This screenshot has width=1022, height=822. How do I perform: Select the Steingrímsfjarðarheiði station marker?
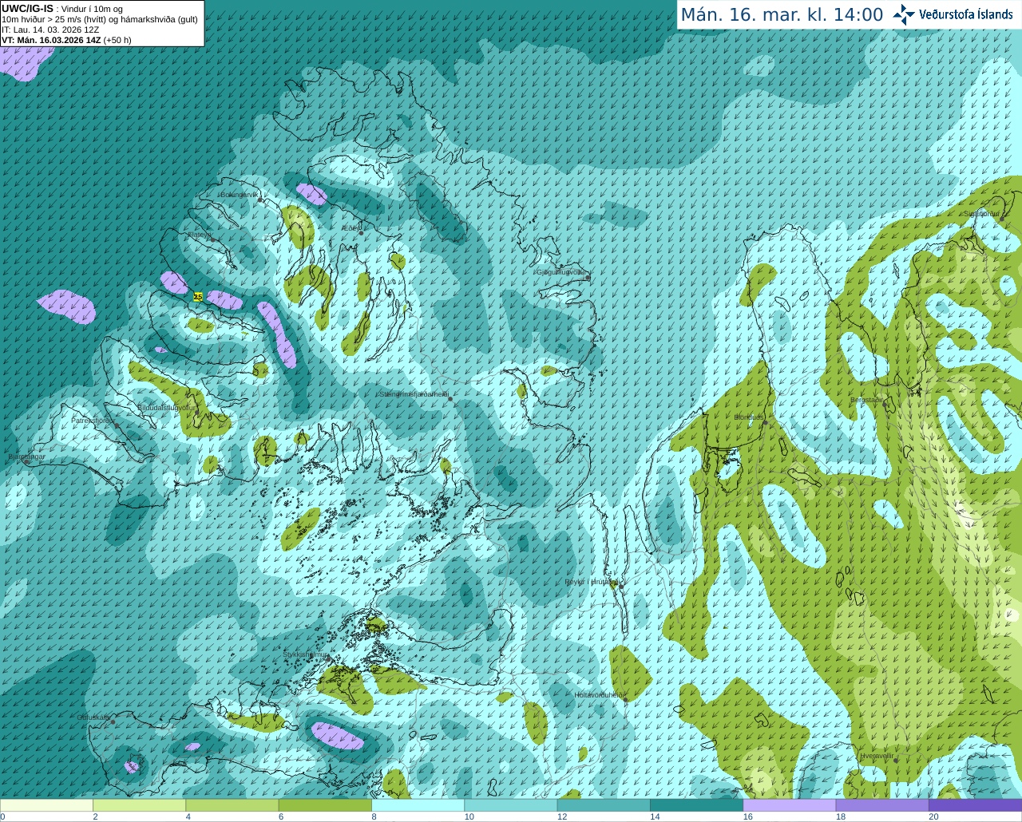tap(450, 399)
